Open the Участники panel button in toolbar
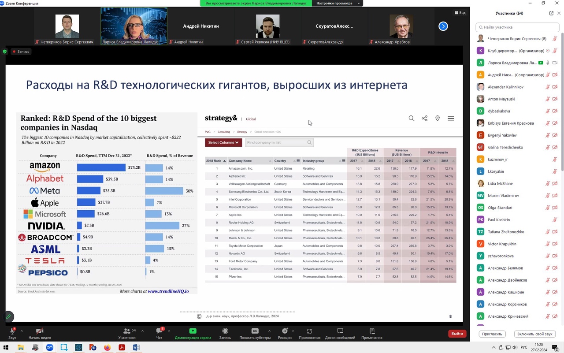 127,333
